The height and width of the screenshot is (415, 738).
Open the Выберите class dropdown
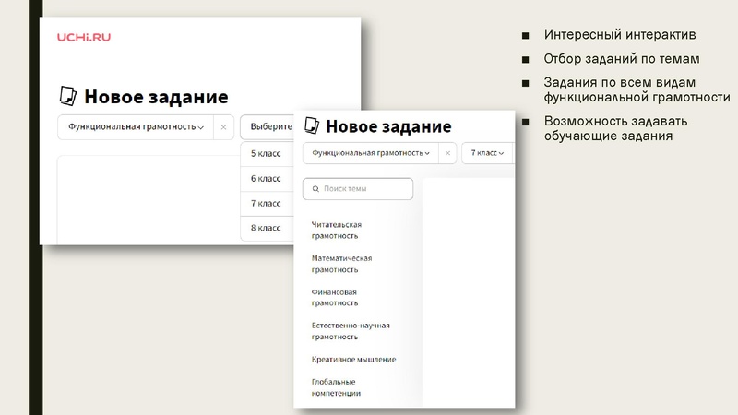pyautogui.click(x=268, y=126)
